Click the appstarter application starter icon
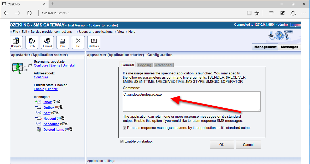This screenshot has width=310, height=164. pos(22,68)
